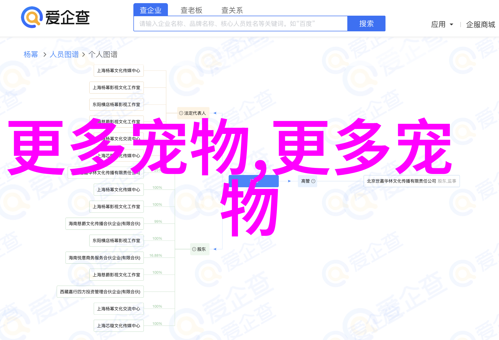Focus the company name search field
The width and height of the screenshot is (499, 340).
241,24
